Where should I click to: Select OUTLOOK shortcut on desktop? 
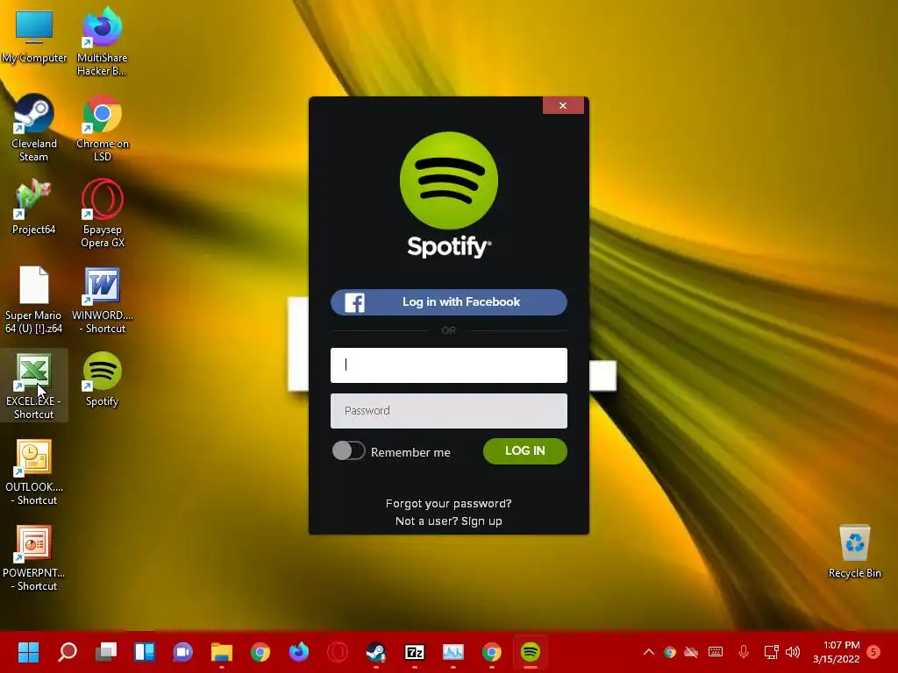[34, 471]
